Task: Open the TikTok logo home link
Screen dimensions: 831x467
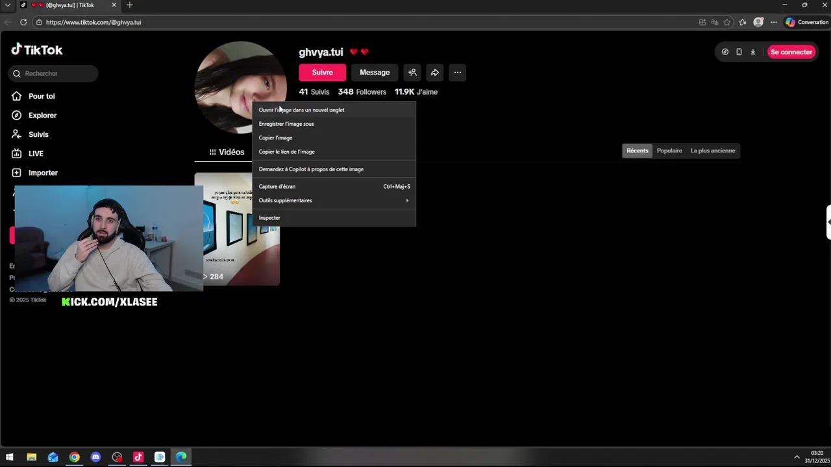Action: pos(37,50)
